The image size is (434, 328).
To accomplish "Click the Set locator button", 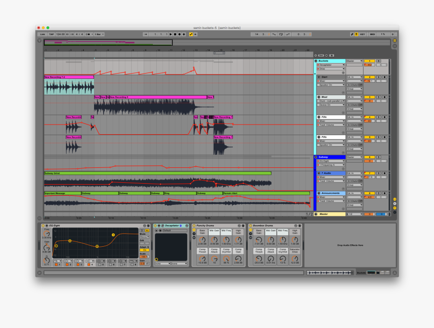I will point(321,55).
